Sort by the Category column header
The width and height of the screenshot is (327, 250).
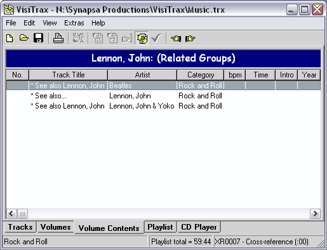click(201, 75)
